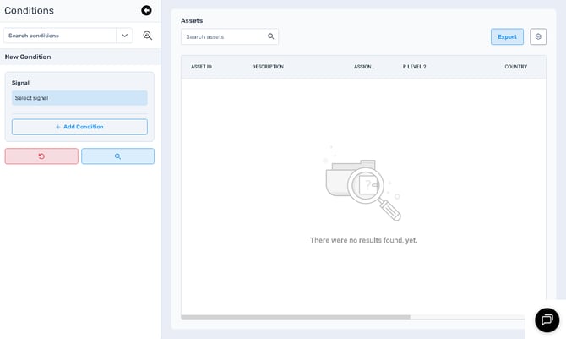Open the chat widget icon
The height and width of the screenshot is (339, 566).
pyautogui.click(x=547, y=320)
